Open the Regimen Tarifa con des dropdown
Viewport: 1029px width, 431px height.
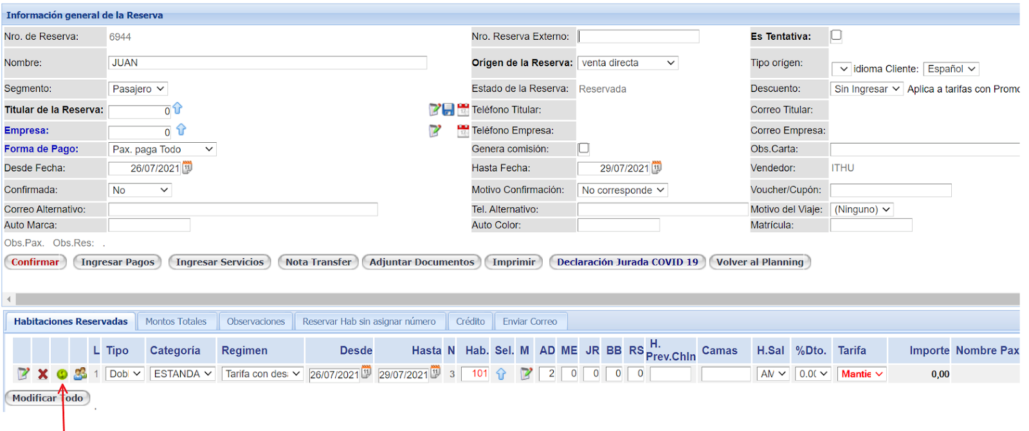[x=262, y=374]
